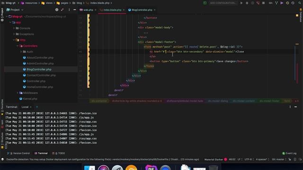Update project via Git branch icon

pos(276,3)
